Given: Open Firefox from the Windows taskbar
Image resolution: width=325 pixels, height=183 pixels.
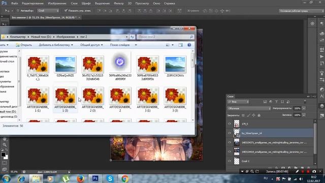Looking at the screenshot, I should click(x=80, y=178).
